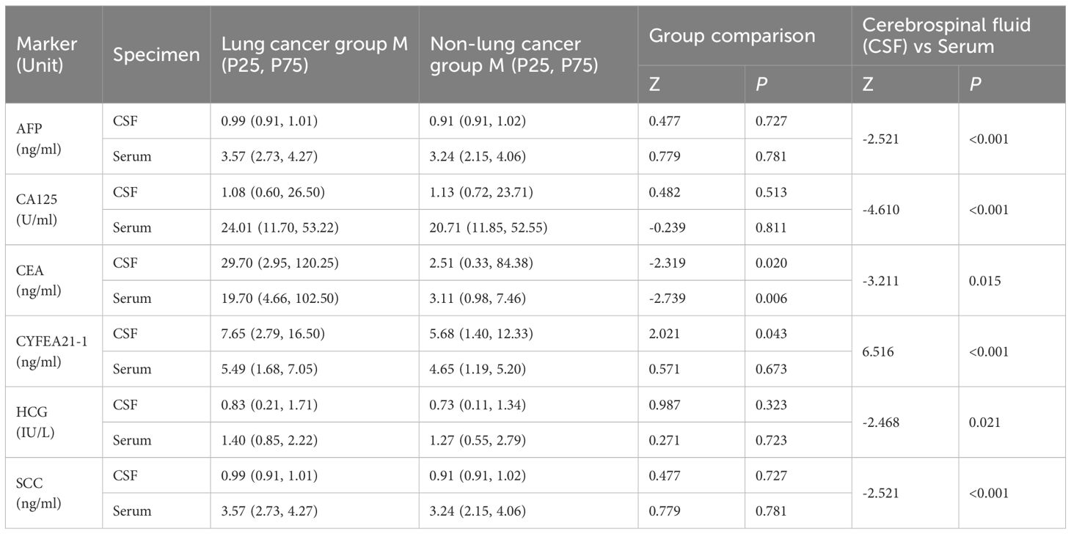Click the CYFEA21-1 (ng/ml) marker cell
This screenshot has height=534, width=1071.
(x=45, y=351)
